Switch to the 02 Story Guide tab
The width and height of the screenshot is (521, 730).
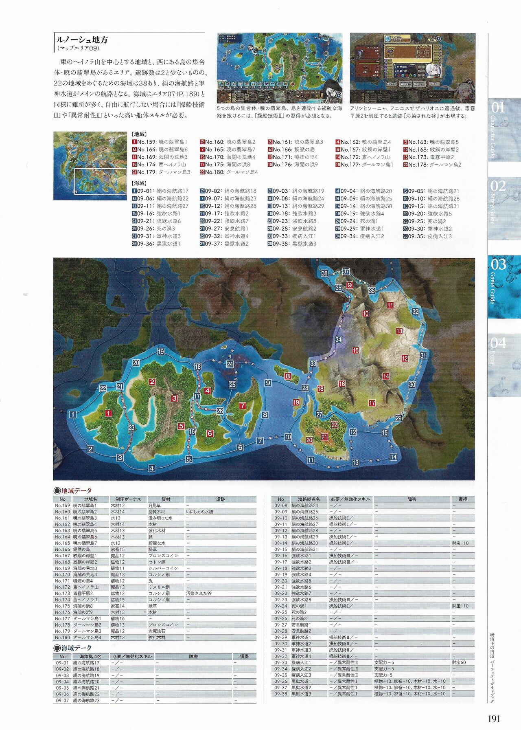point(504,208)
